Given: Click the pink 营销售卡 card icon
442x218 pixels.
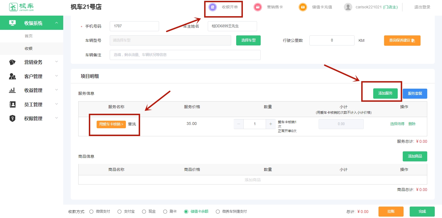Looking at the screenshot, I should click(x=258, y=7).
